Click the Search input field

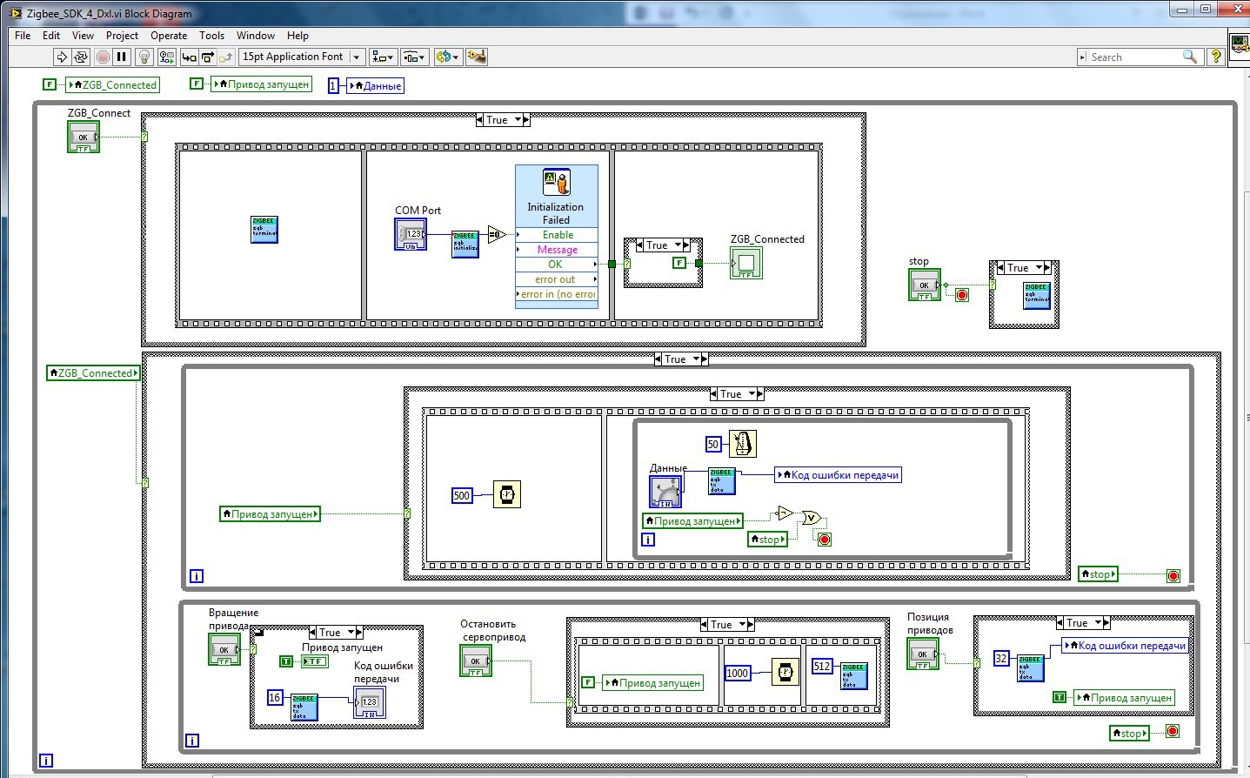click(1133, 57)
